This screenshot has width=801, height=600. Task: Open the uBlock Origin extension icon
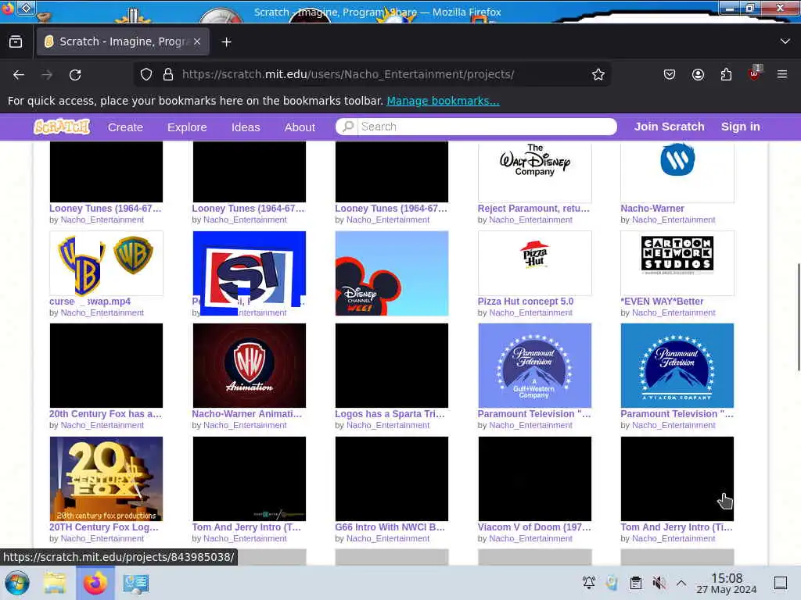(x=755, y=73)
